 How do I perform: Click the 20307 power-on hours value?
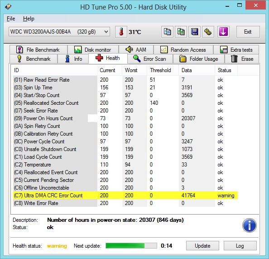188,118
